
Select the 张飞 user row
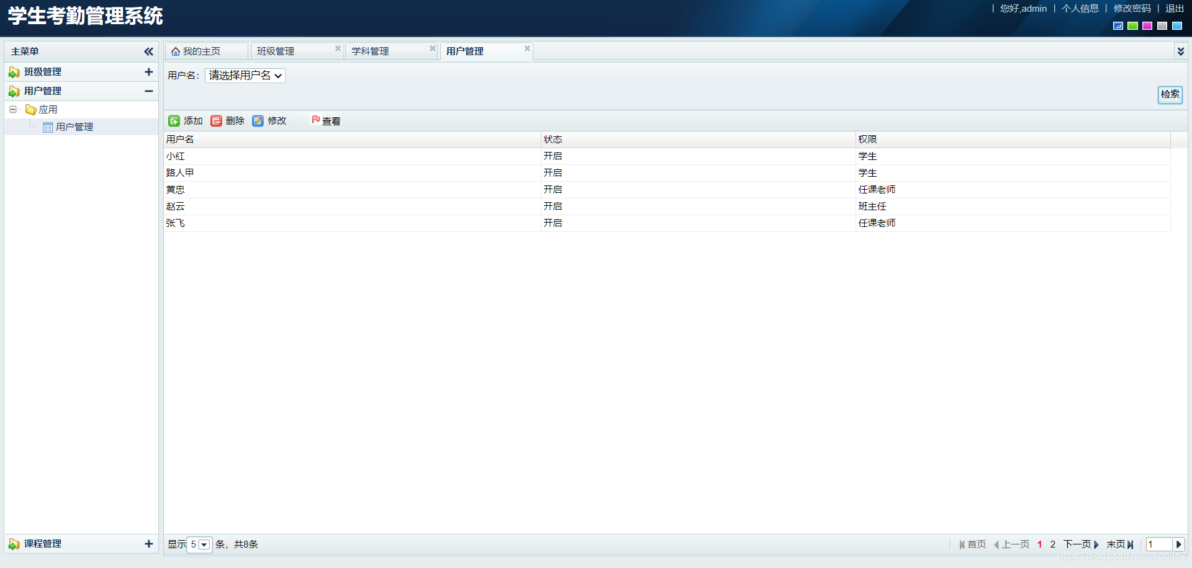667,223
